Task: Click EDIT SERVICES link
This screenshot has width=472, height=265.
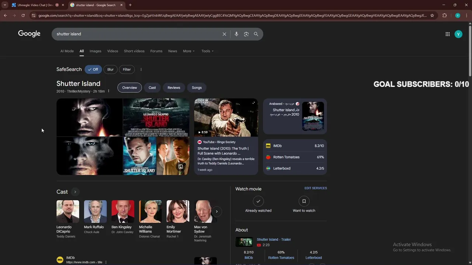Action: pos(316,188)
